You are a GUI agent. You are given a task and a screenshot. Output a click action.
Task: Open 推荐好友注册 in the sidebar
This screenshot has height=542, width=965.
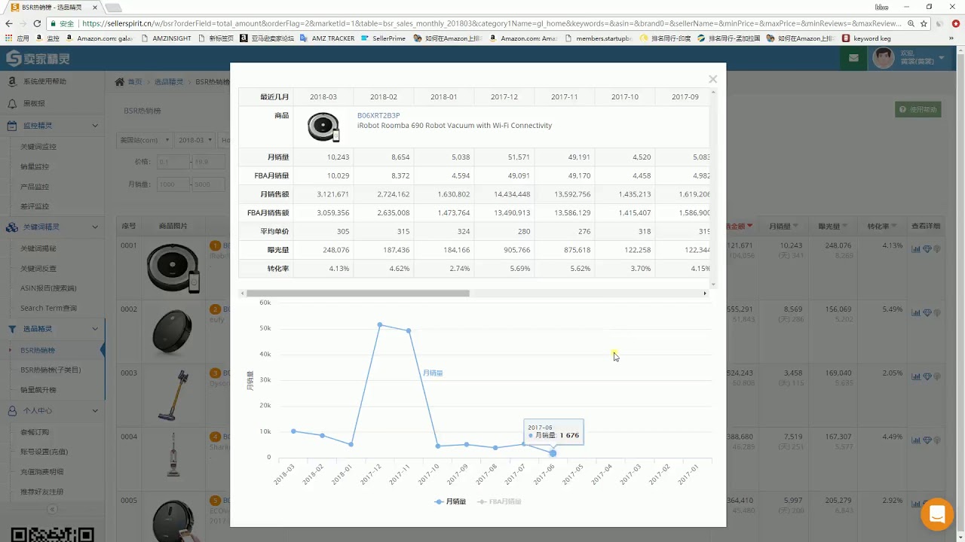click(42, 492)
